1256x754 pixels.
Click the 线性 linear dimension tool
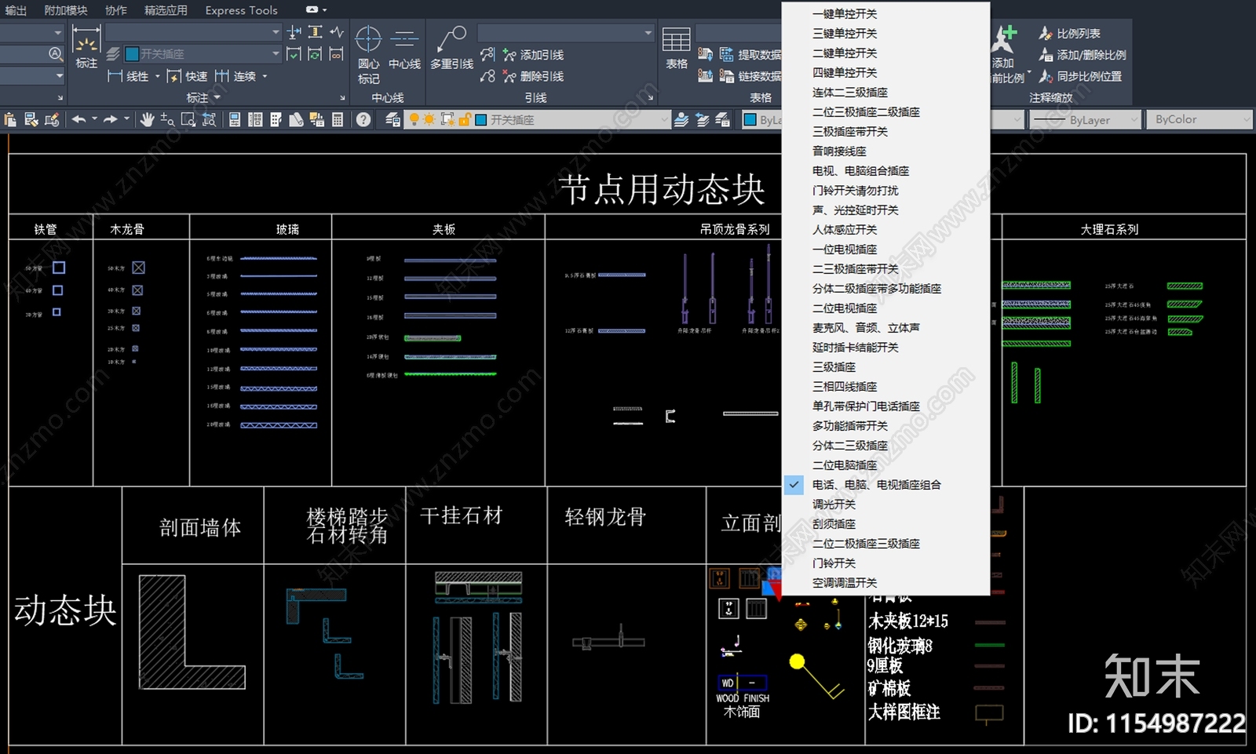pyautogui.click(x=129, y=76)
